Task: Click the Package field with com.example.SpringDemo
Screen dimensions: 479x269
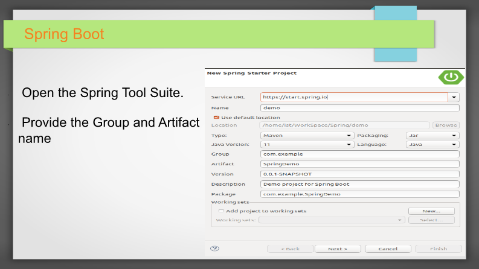Action: (360, 194)
